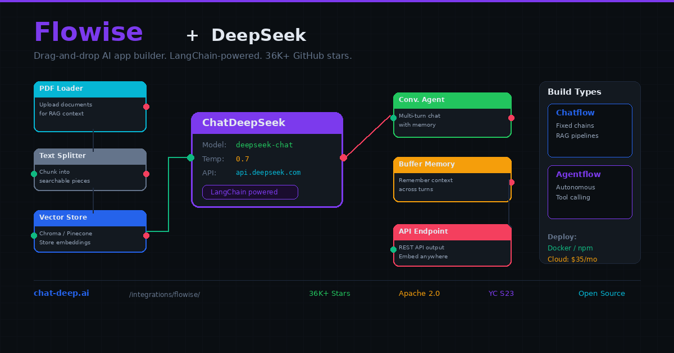Click the api.deepseek.com API field
674x353 pixels.
[x=268, y=173]
